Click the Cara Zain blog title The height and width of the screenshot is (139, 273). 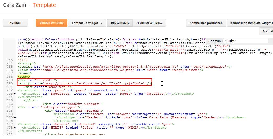[15, 5]
